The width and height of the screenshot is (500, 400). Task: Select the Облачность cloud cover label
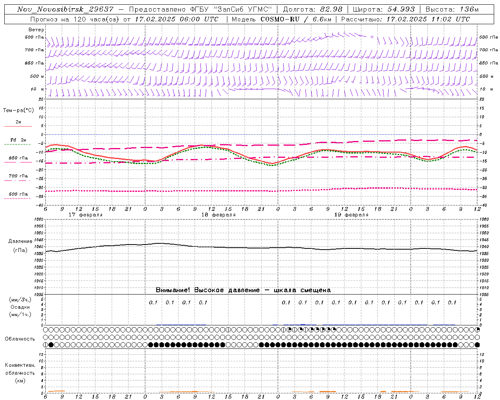[20, 339]
